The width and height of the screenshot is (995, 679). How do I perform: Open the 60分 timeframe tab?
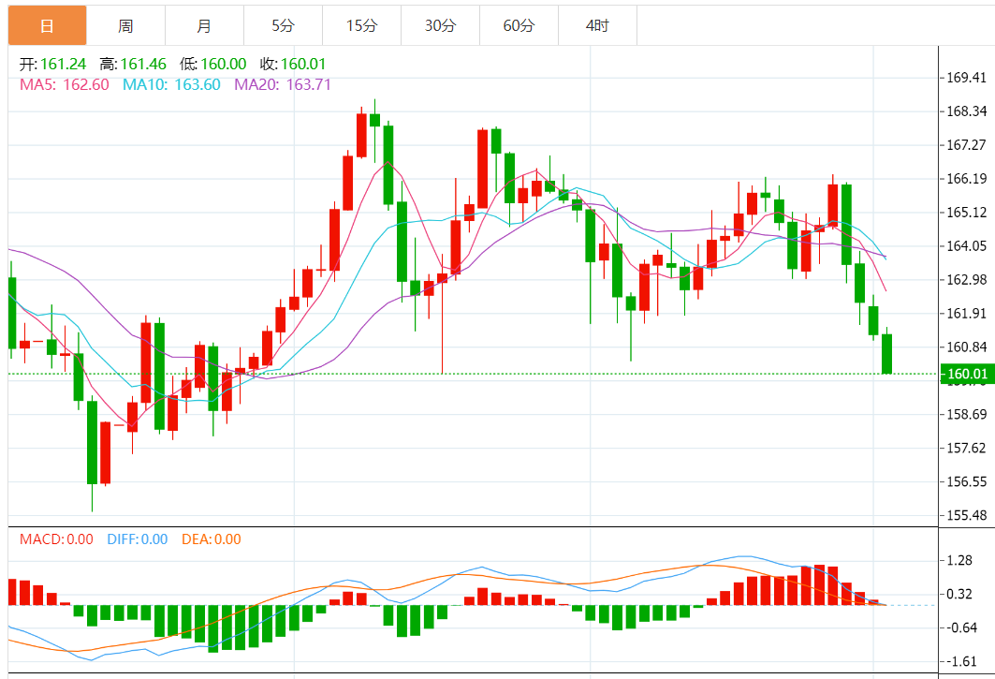519,25
